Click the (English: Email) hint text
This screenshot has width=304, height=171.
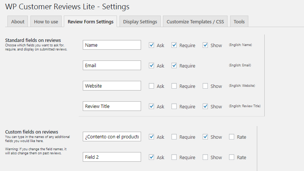tap(240, 65)
